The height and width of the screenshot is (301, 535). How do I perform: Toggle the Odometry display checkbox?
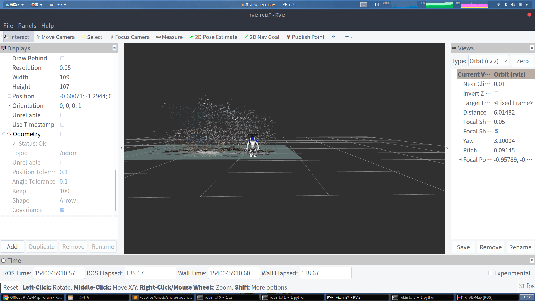[62, 134]
